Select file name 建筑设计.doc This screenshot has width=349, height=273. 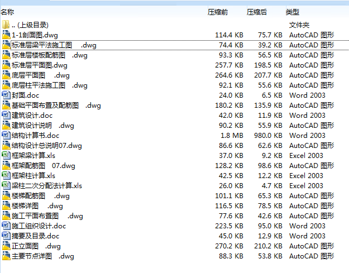[x=32, y=116]
